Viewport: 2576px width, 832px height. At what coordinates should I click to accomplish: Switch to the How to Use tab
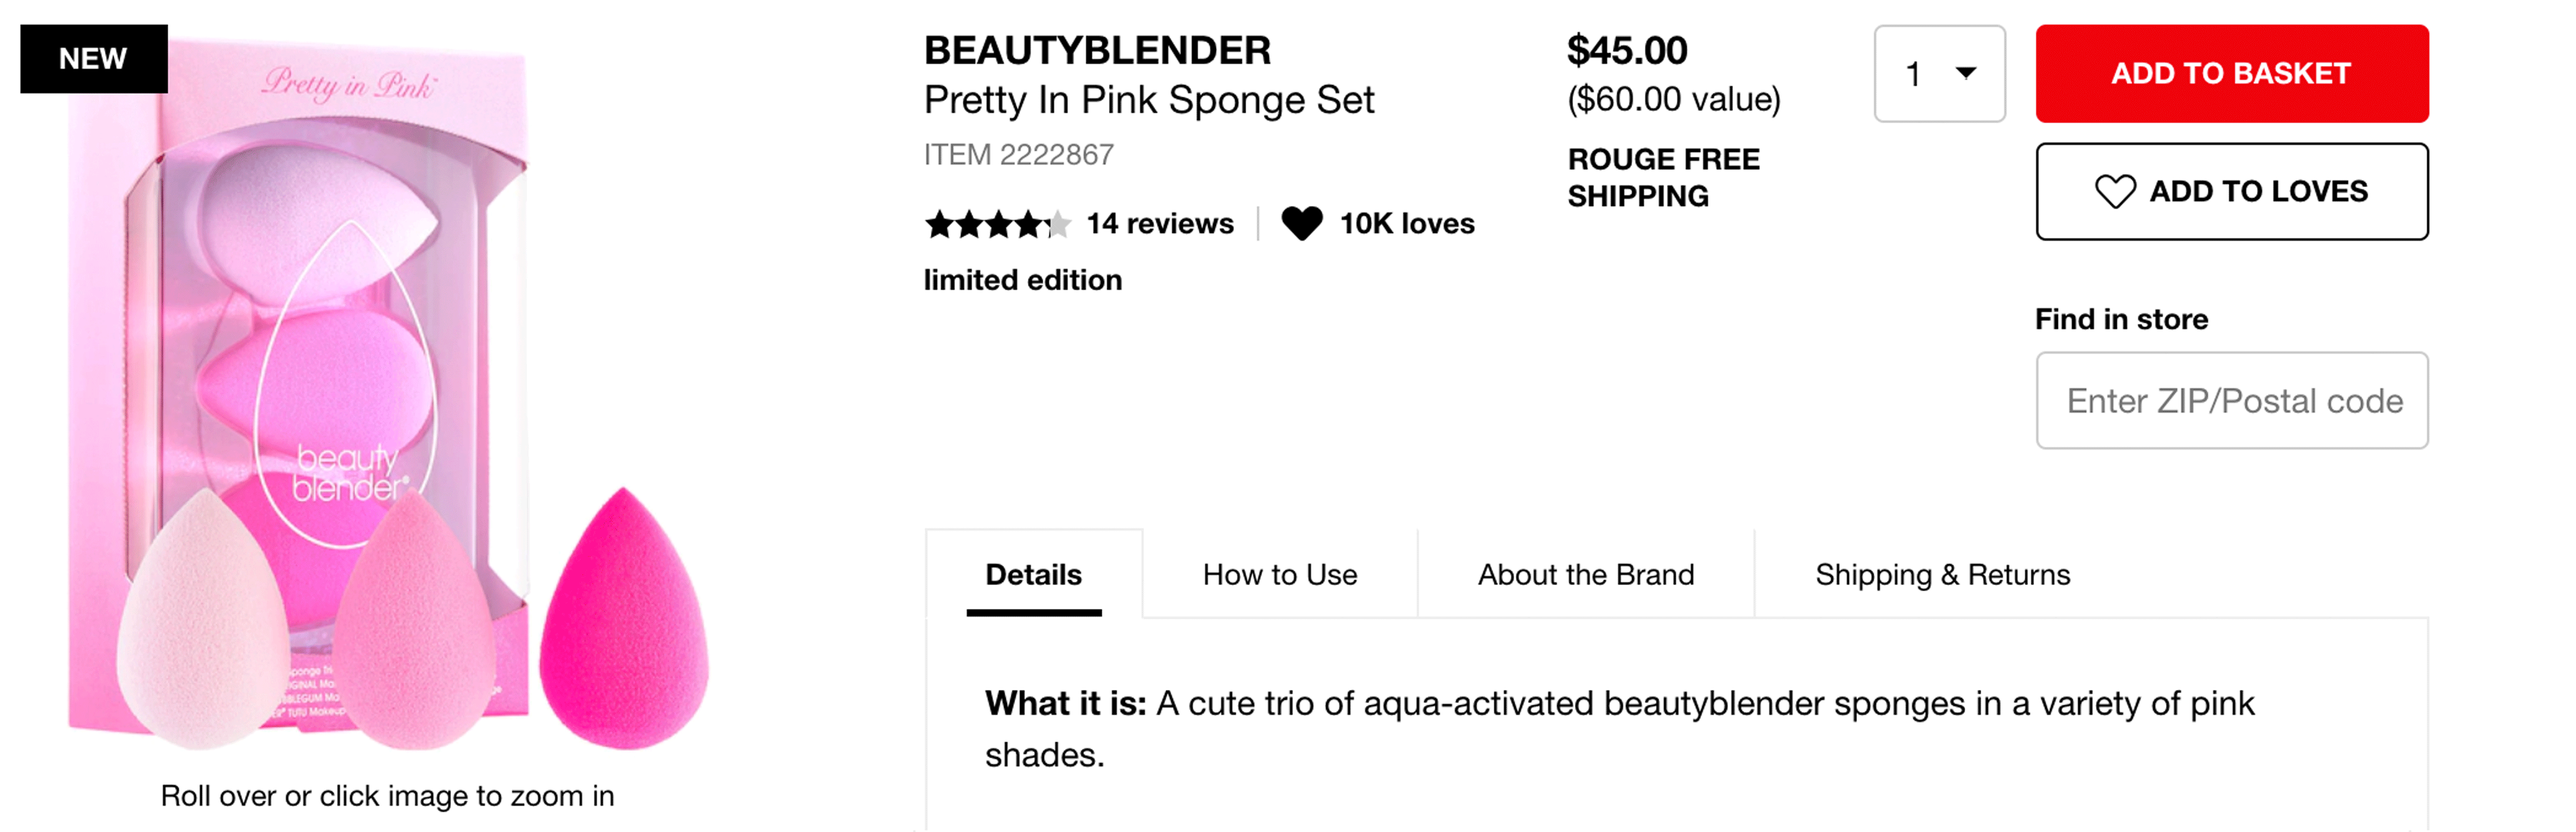[1279, 574]
